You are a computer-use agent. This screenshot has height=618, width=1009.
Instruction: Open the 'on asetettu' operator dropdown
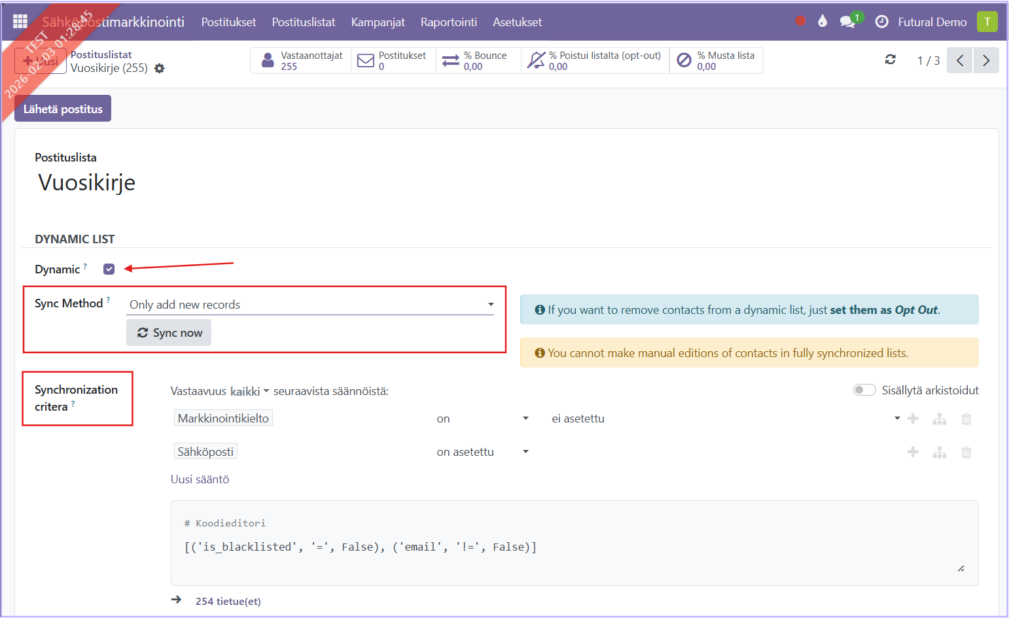tap(482, 452)
